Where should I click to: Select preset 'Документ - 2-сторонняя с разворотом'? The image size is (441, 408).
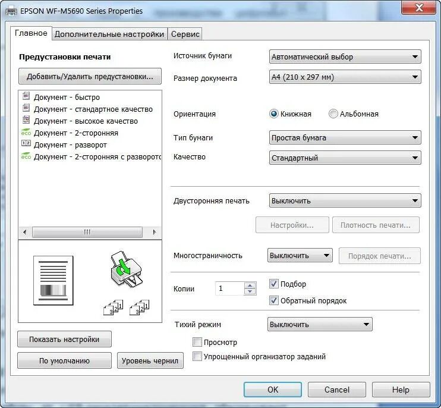tap(97, 157)
